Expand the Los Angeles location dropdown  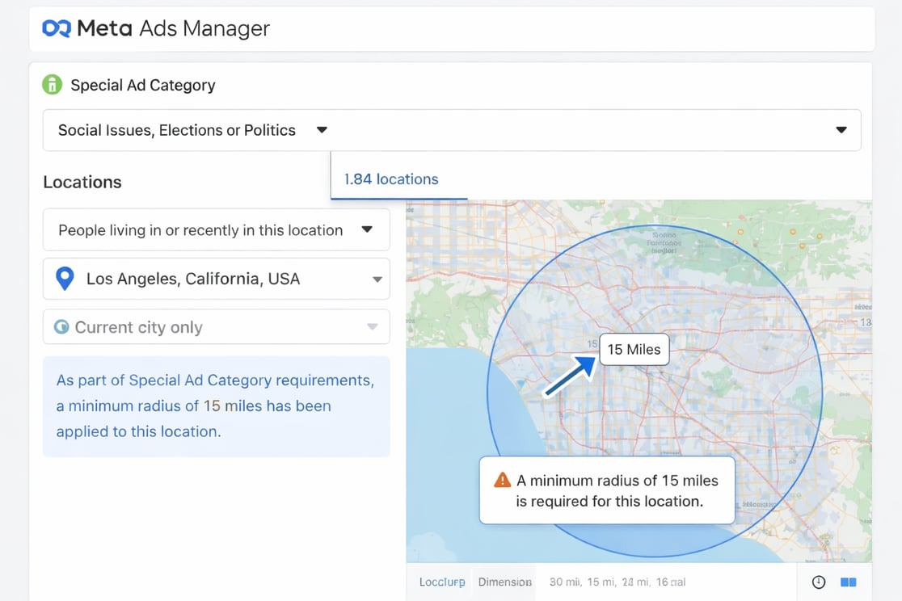point(377,279)
